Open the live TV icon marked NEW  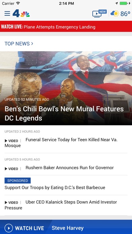pyautogui.click(x=99, y=13)
